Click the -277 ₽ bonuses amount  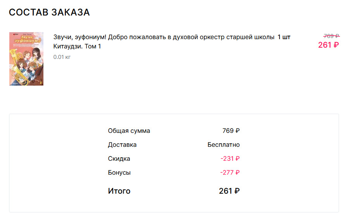point(230,173)
